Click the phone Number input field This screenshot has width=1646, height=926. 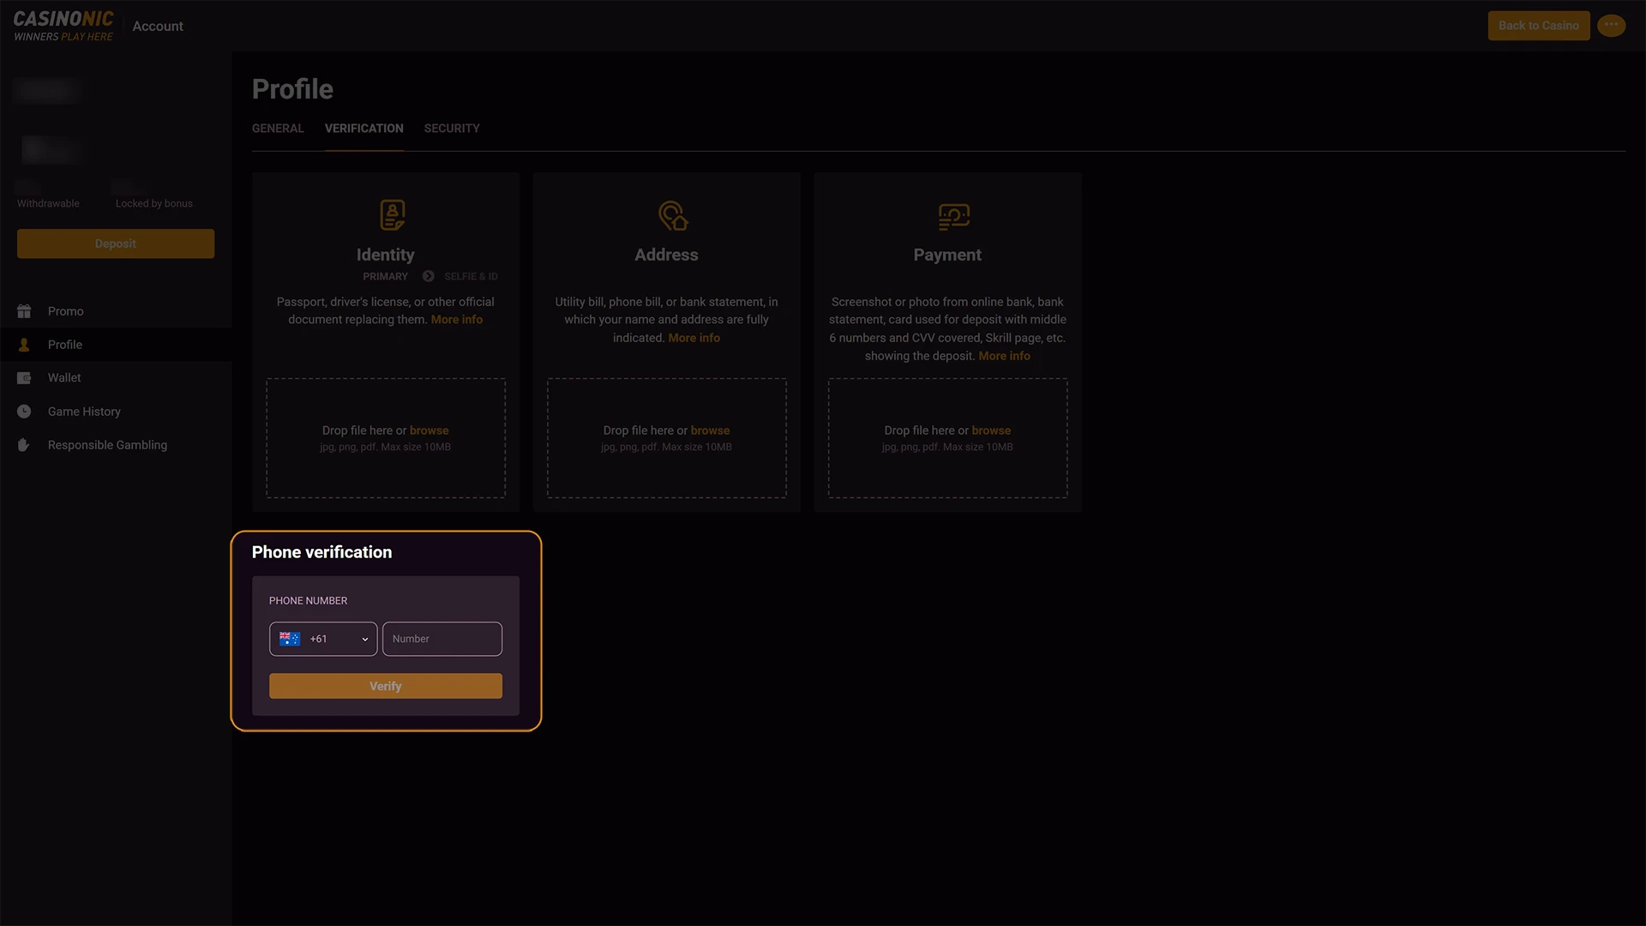click(x=442, y=639)
